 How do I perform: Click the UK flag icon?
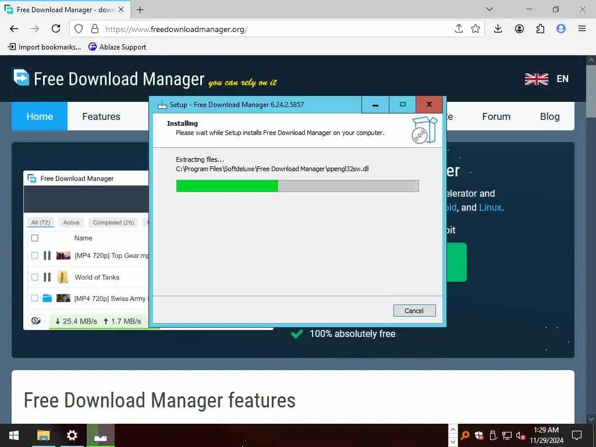click(x=536, y=79)
